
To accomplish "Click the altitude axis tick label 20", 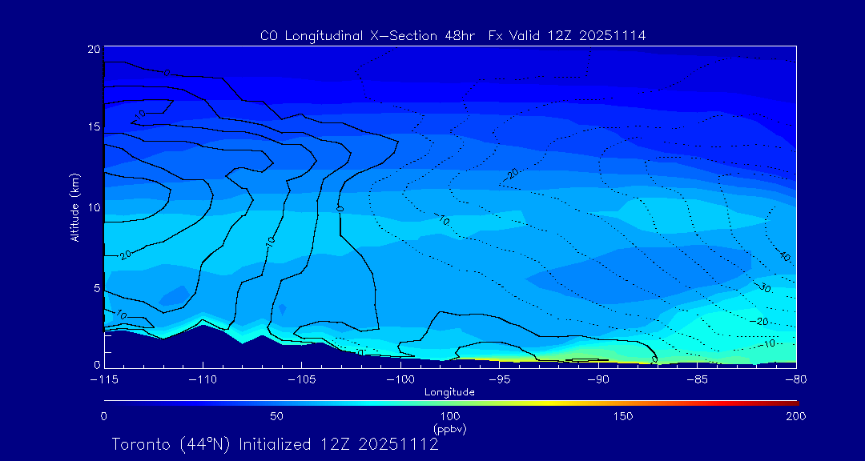I will click(94, 49).
